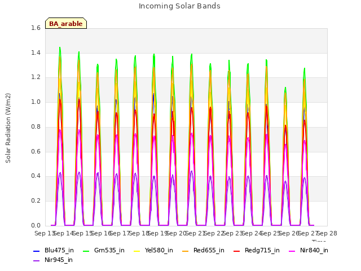361x271 pixels.
Task: Click the chart title Incoming Solar Bands
Action: [179, 6]
